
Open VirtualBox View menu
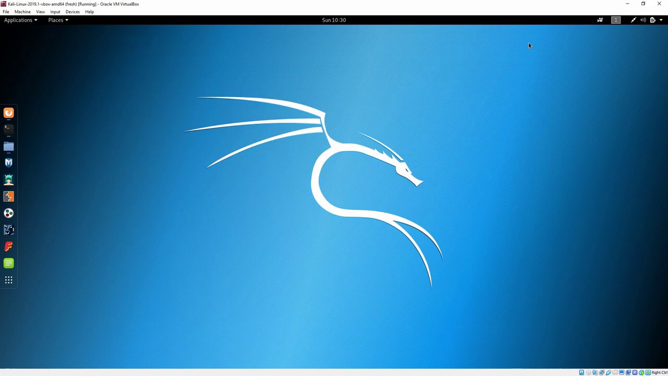click(40, 11)
